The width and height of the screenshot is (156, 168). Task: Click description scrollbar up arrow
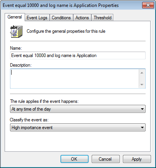142,73
